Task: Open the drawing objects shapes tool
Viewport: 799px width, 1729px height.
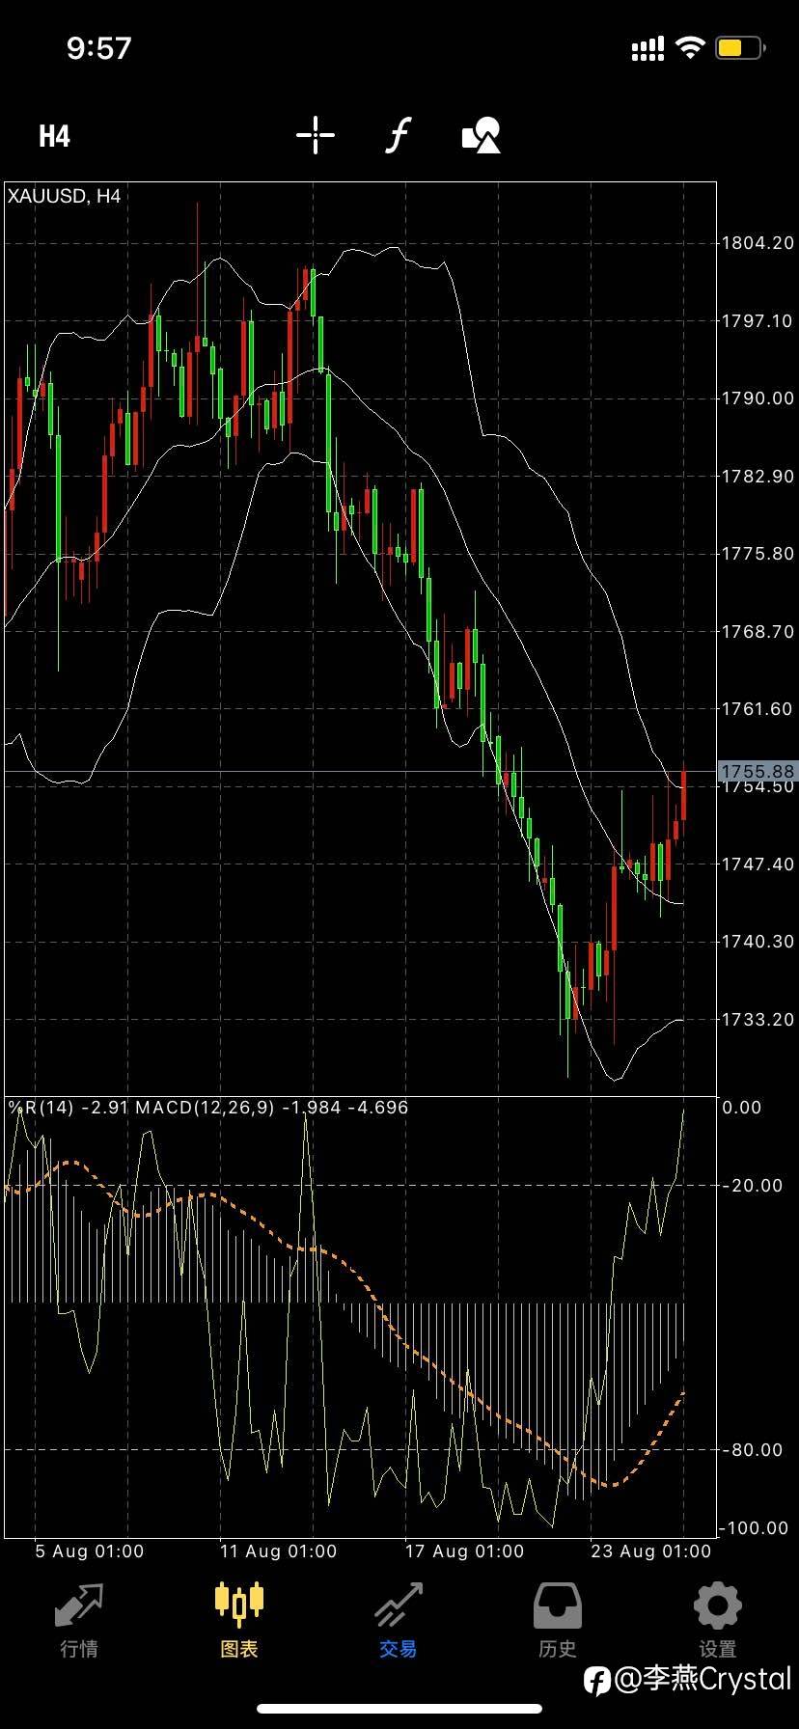Action: pyautogui.click(x=482, y=135)
